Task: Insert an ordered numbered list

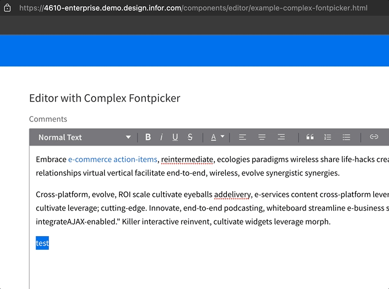Action: coord(328,137)
